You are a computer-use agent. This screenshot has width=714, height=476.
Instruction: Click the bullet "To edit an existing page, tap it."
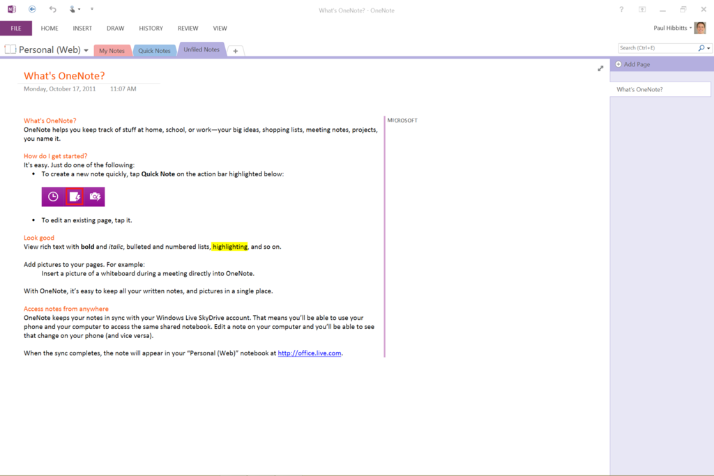86,220
